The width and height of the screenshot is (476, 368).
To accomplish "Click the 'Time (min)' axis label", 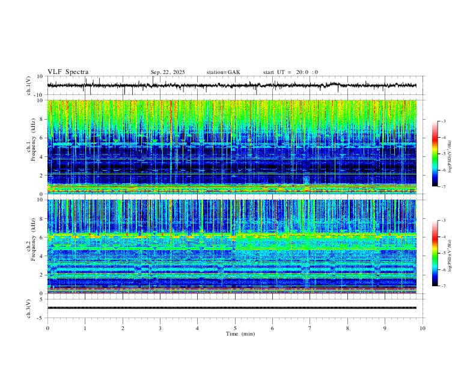I will 240,334.
